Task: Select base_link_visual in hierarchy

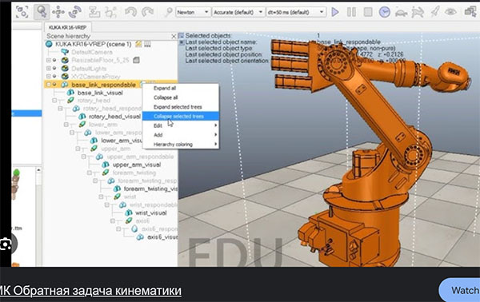Action: 100,93
